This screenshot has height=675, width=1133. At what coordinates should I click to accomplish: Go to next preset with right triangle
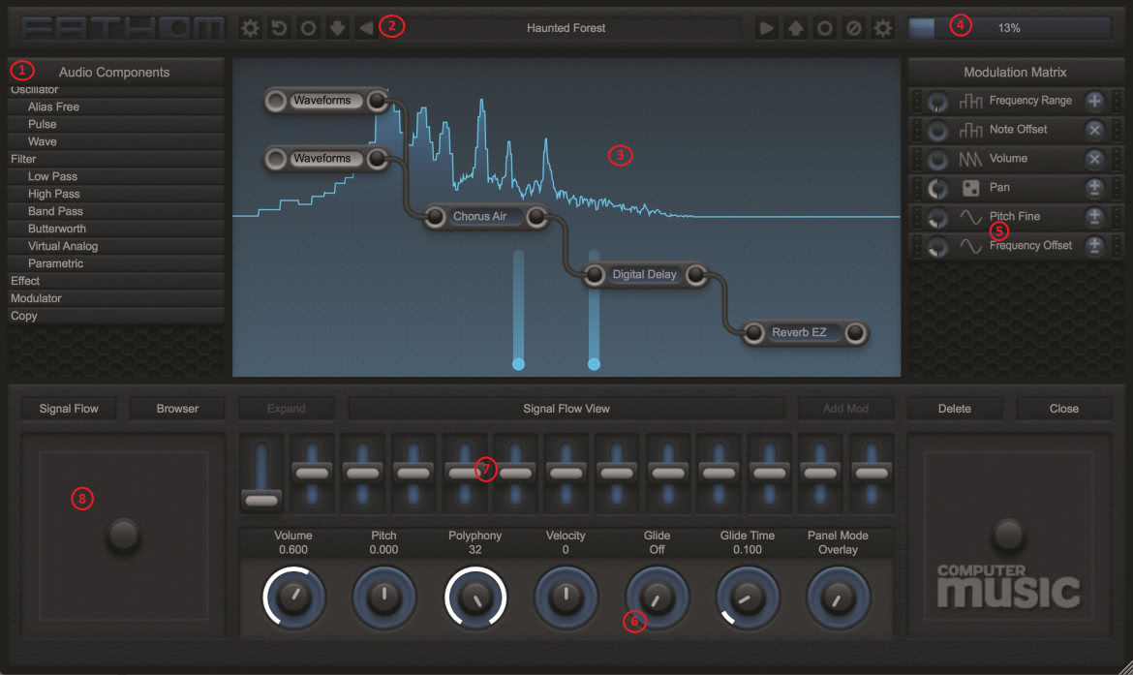(x=766, y=28)
